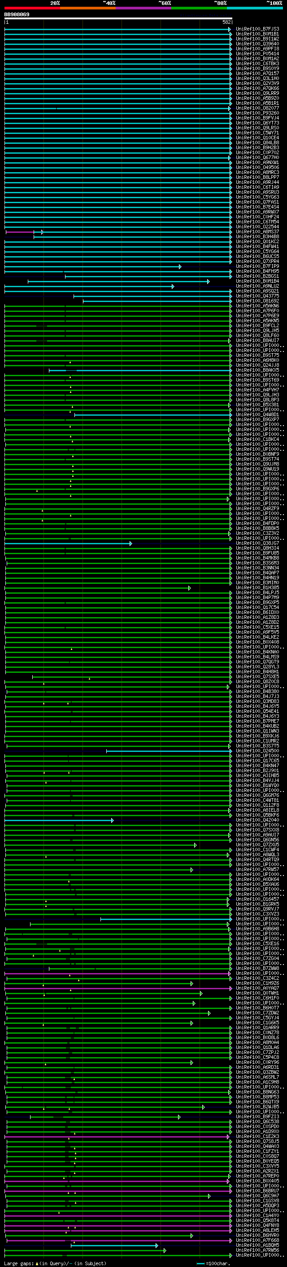Click the UniRef100_Q1ARR9 label
287x1267 pixels.
point(257,1028)
